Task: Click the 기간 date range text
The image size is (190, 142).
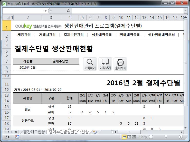Action: 38,90
